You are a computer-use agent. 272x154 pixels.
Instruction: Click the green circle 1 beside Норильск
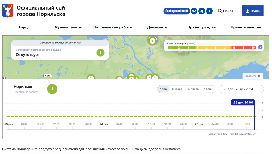[52, 89]
